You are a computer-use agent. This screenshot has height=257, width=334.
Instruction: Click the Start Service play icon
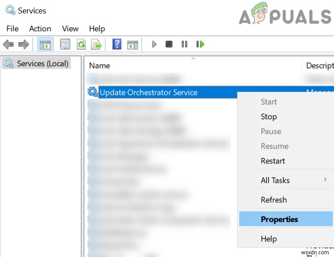point(154,44)
